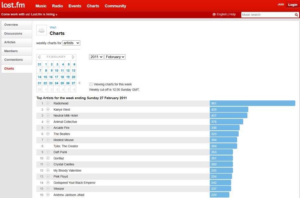Play Modest Mouse via play icon
The width and height of the screenshot is (300, 198).
[x=48, y=140]
